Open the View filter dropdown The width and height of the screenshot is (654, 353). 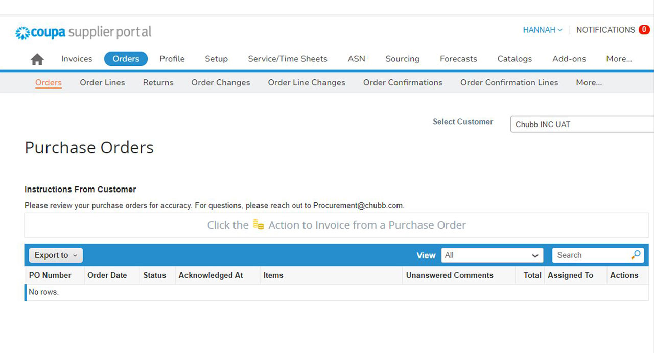coord(492,255)
